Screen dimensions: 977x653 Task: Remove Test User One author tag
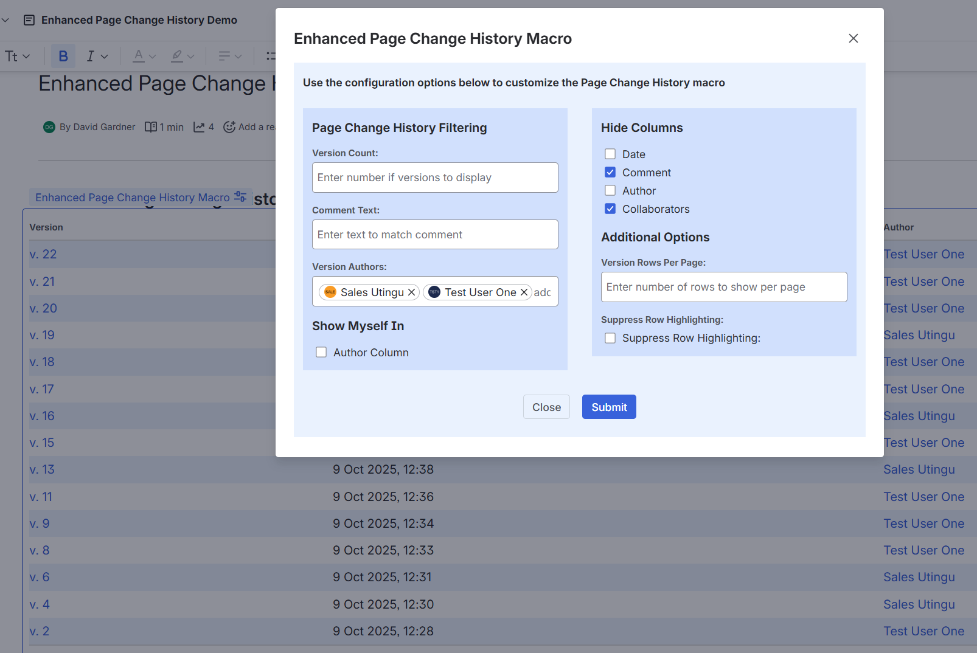[x=524, y=292]
